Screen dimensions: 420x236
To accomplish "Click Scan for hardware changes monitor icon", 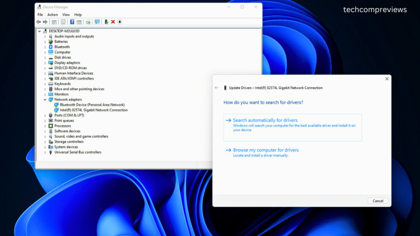I will click(x=97, y=22).
